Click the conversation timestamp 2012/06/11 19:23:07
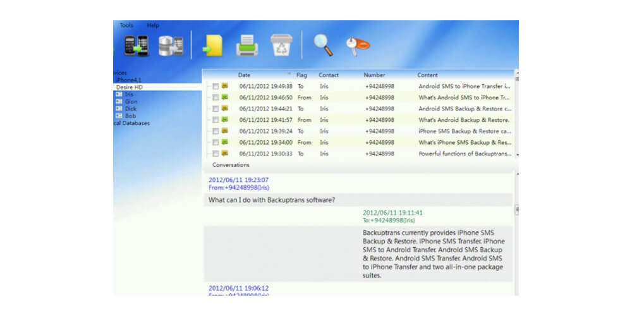 tap(239, 180)
